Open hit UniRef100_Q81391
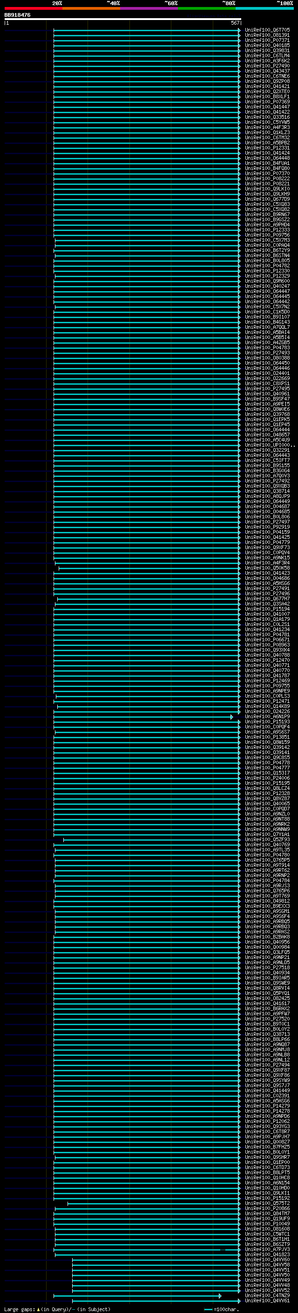Viewport: 298px width, 1313px height. pos(267,35)
